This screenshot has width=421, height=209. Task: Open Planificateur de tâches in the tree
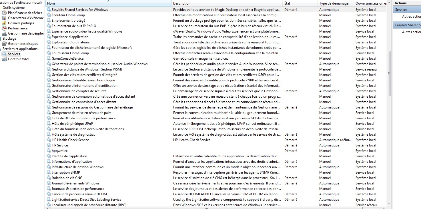(25, 13)
